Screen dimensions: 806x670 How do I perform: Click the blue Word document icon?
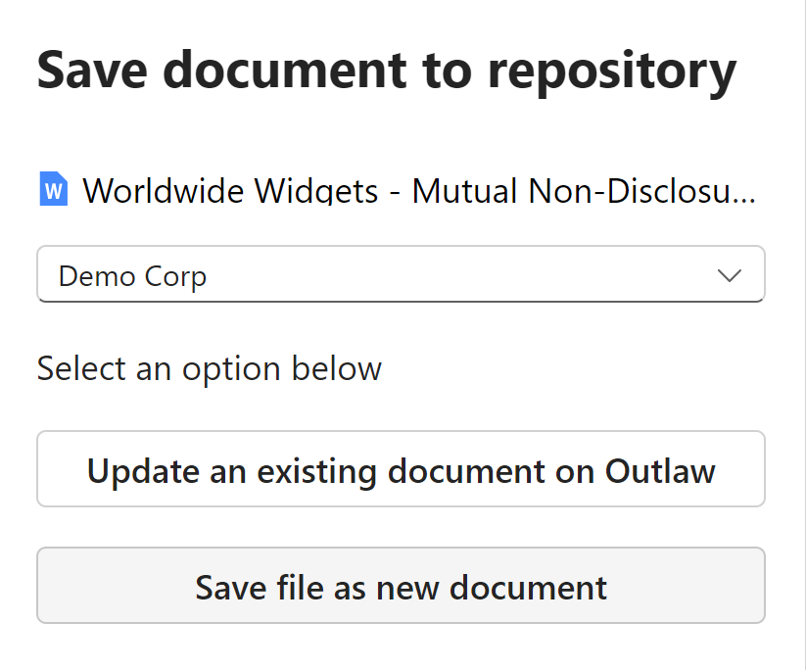tap(53, 188)
